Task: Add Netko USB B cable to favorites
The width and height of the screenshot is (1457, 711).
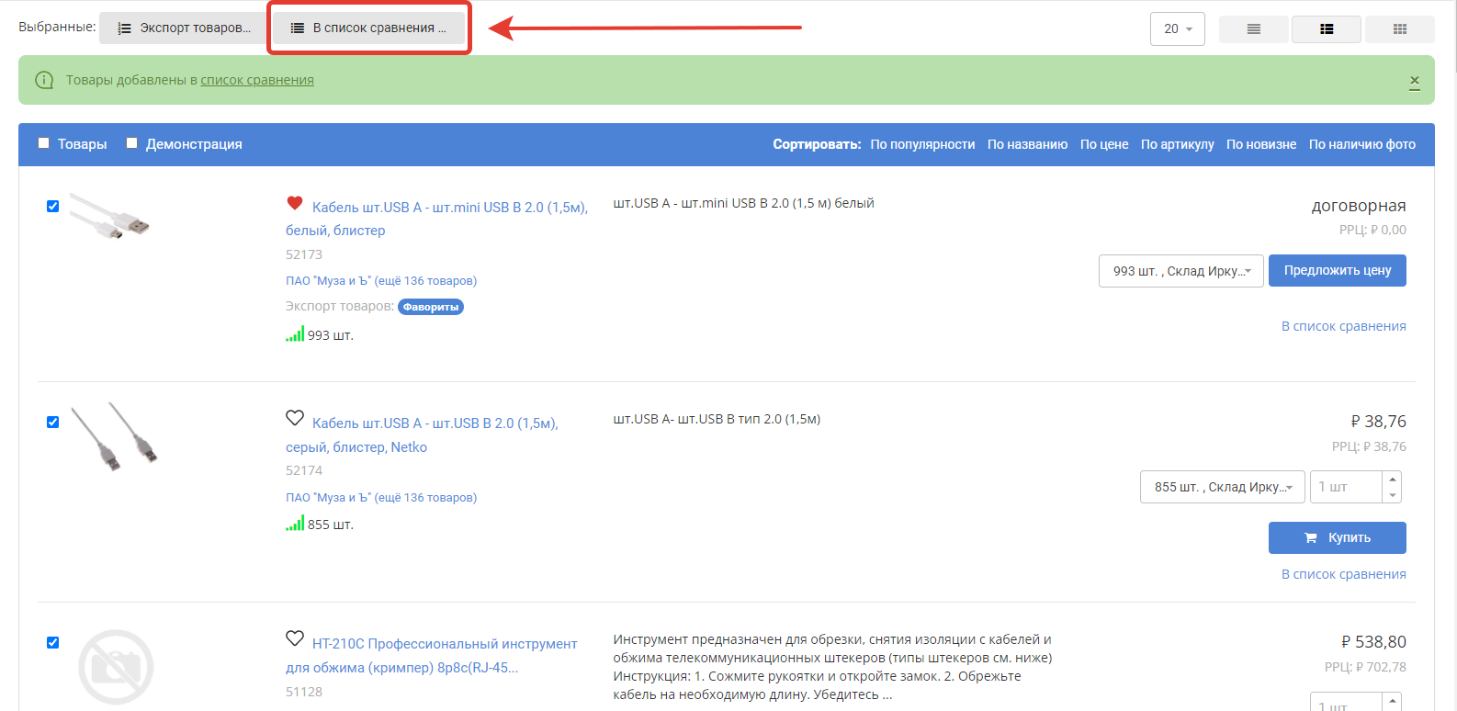Action: click(295, 418)
